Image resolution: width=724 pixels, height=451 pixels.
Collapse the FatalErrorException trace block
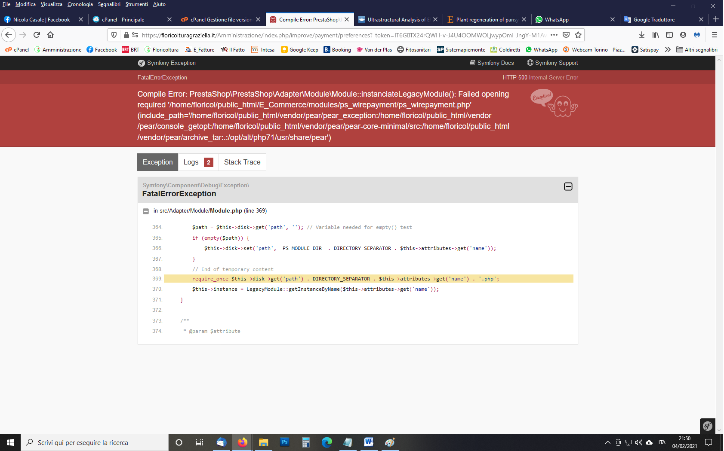[568, 186]
